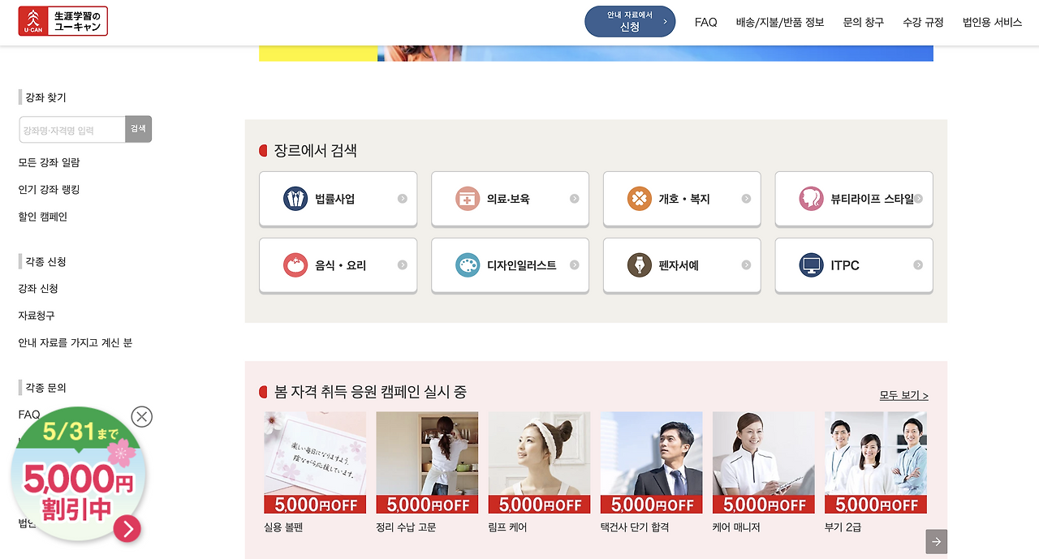
Task: Choose the 개호·복지 clover icon
Action: pos(640,199)
